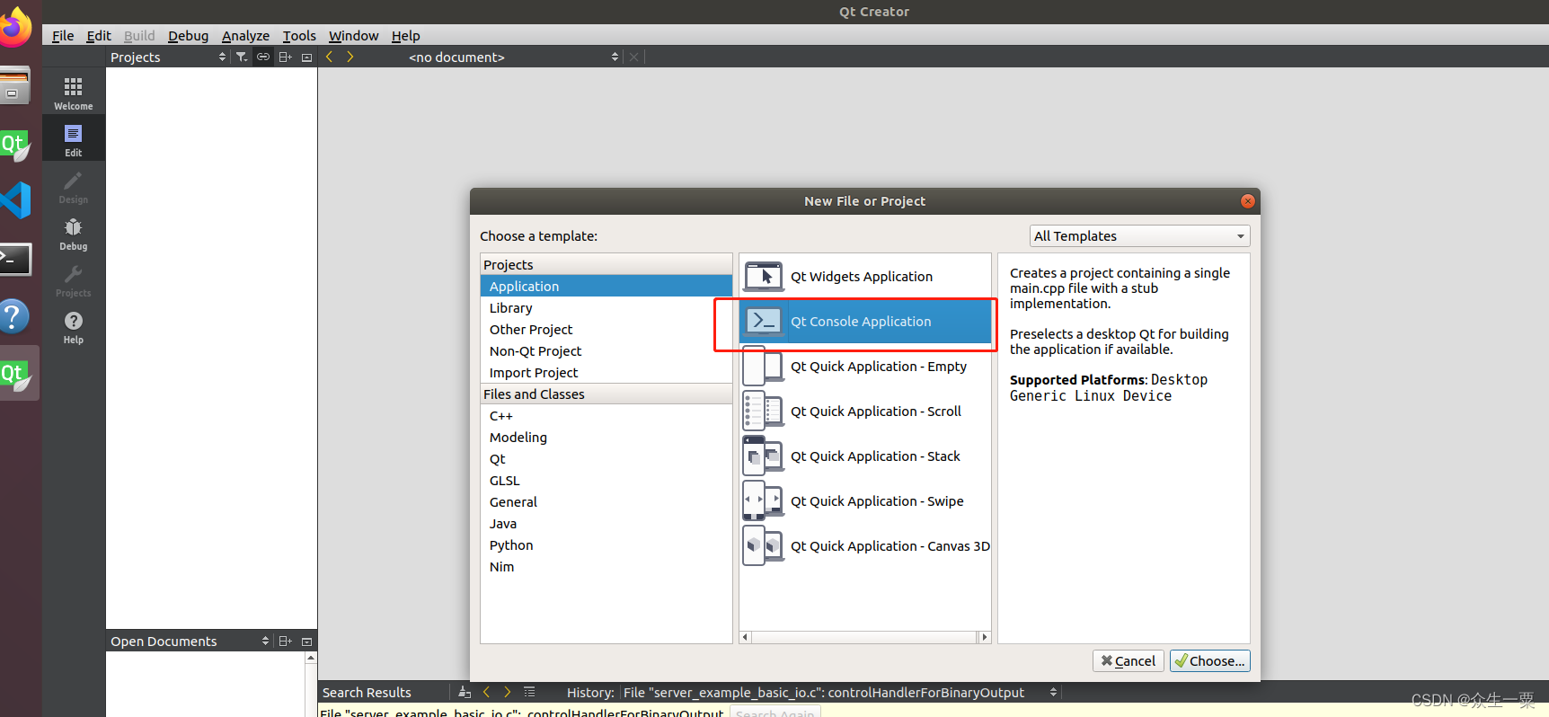The width and height of the screenshot is (1549, 717).
Task: Choose Qt Quick Application - Canvas 3D template
Action: pyautogui.click(x=865, y=546)
